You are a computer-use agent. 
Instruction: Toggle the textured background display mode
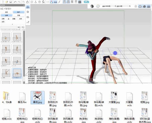(x=149, y=6)
